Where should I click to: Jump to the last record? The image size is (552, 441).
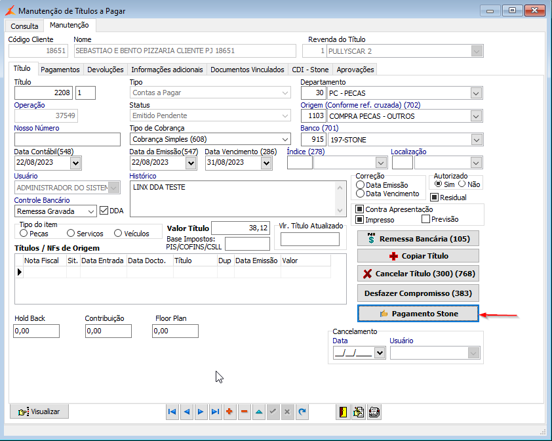click(215, 412)
